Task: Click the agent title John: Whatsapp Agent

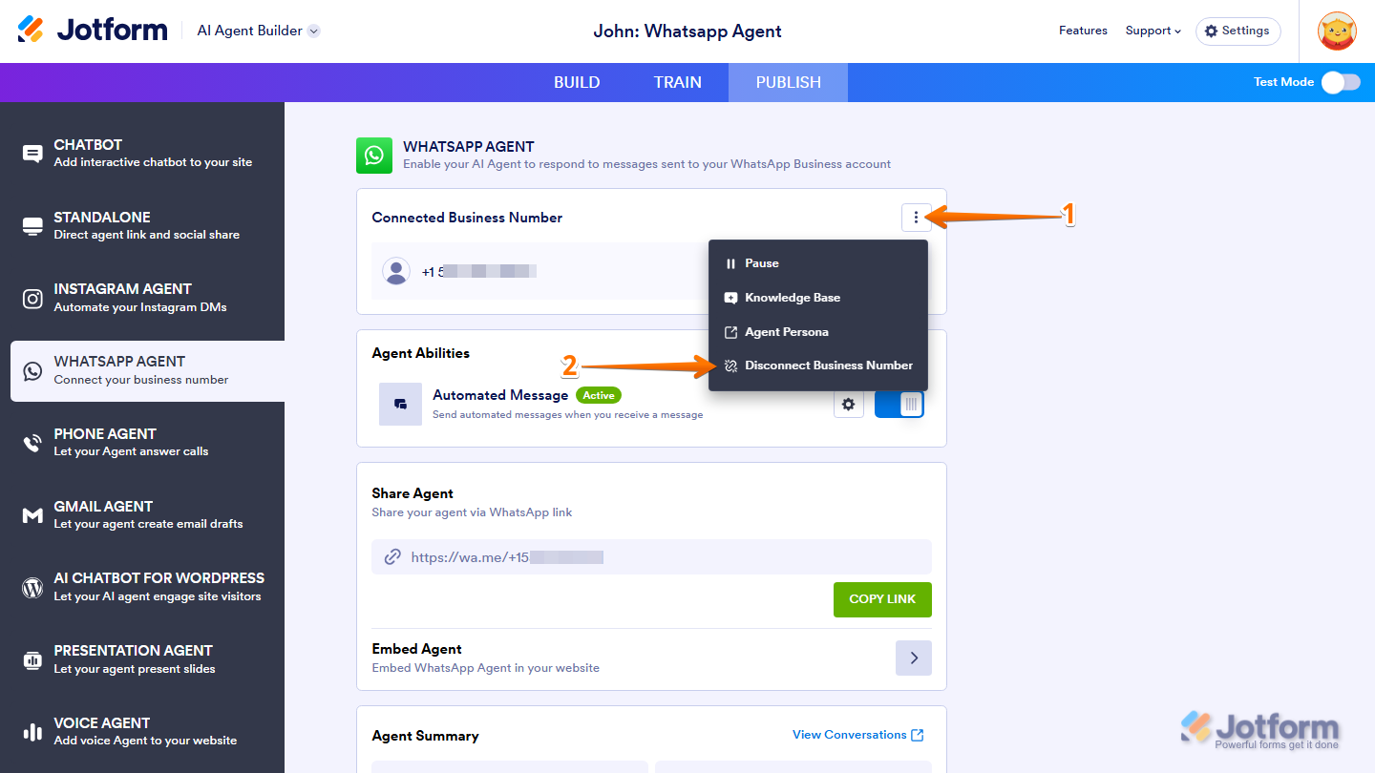Action: 687,31
